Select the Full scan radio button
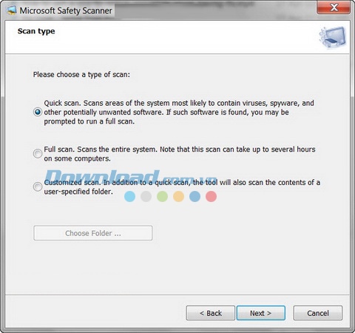 point(38,153)
